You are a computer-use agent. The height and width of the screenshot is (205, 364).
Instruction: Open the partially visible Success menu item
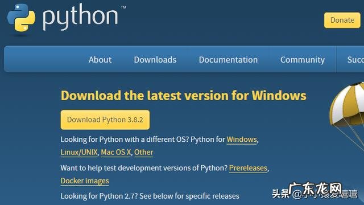click(x=355, y=60)
